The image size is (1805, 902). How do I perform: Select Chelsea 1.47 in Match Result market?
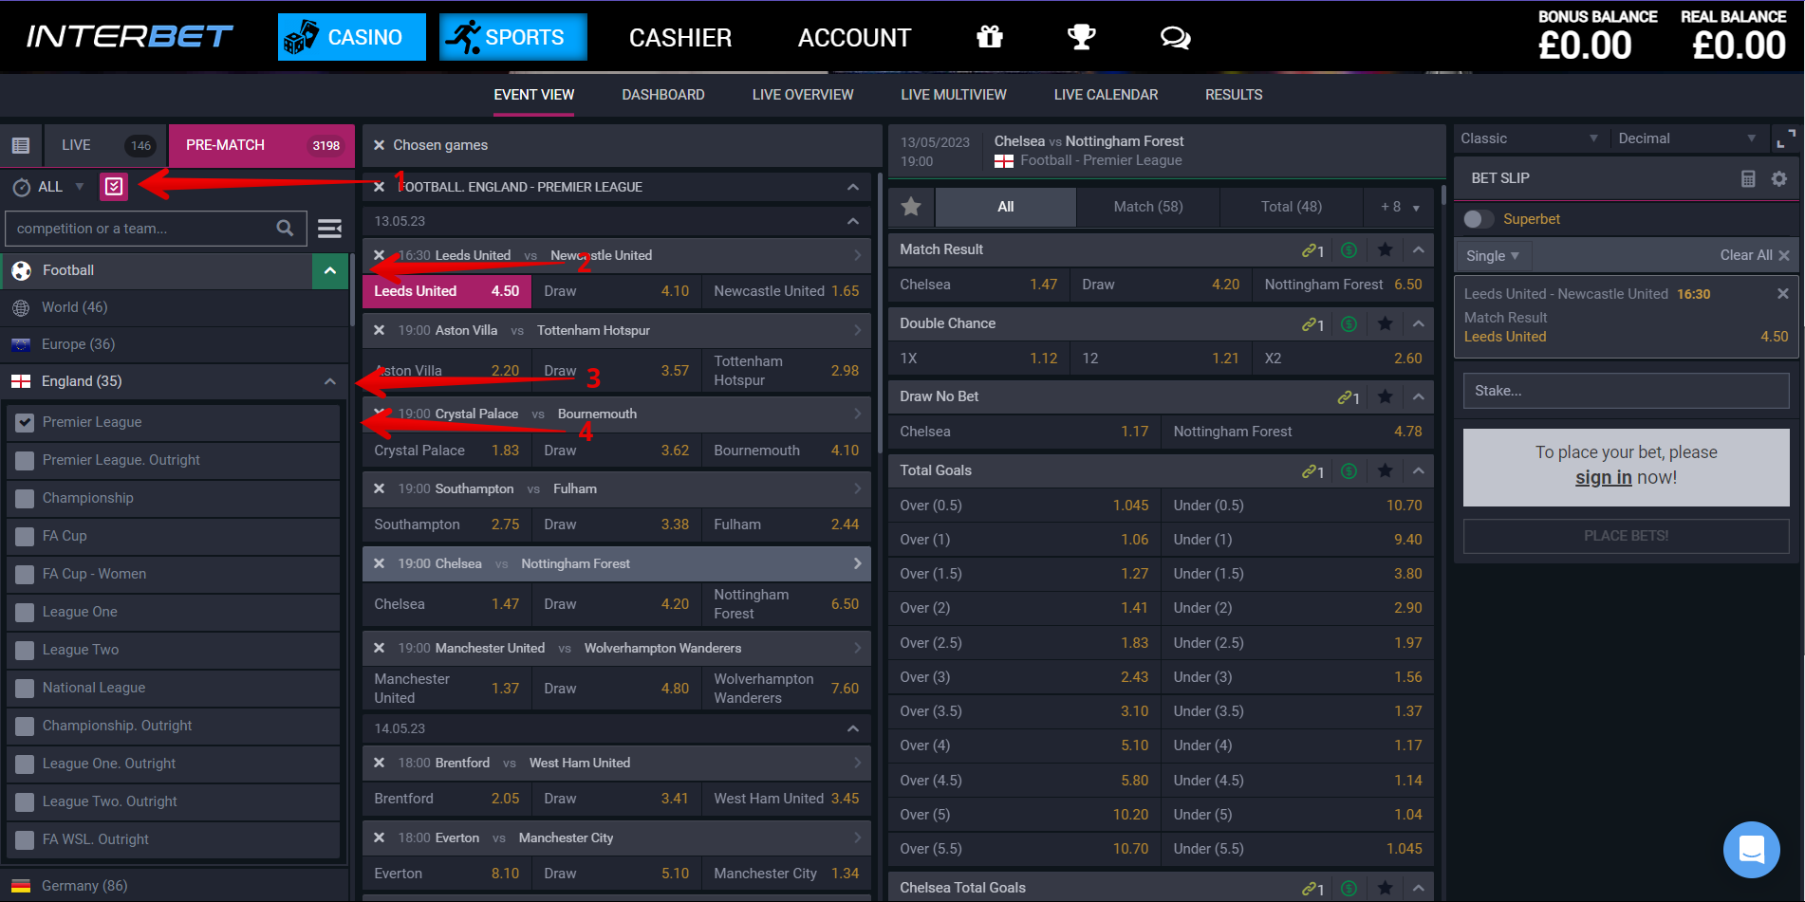978,285
